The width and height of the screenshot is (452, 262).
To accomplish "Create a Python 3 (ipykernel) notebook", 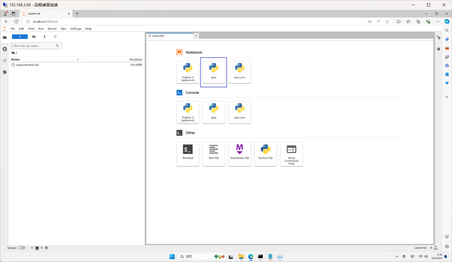I will [x=188, y=72].
